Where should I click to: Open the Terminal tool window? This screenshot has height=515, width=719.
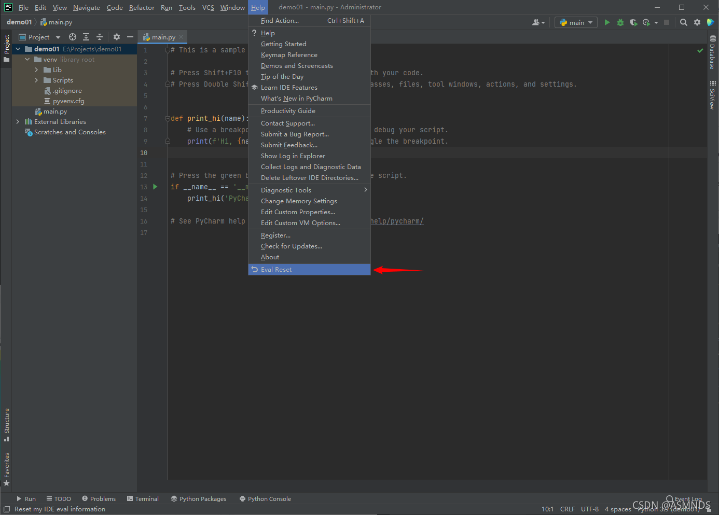143,499
